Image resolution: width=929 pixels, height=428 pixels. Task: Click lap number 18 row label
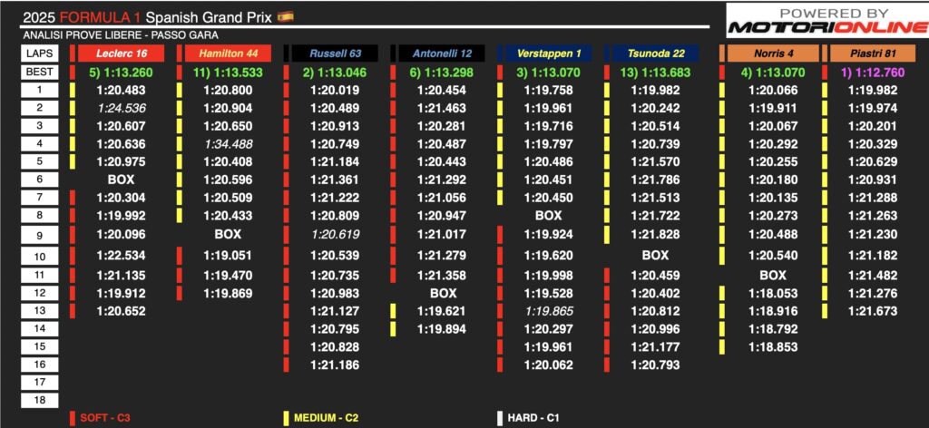coord(40,400)
